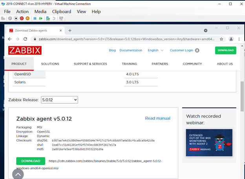The height and width of the screenshot is (179, 245).
Task: Select the SOLUTIONS nav item
Action: (x=50, y=64)
